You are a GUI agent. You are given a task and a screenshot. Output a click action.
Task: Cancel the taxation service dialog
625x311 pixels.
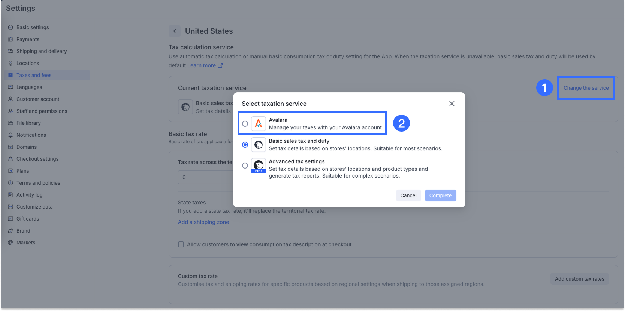(408, 195)
